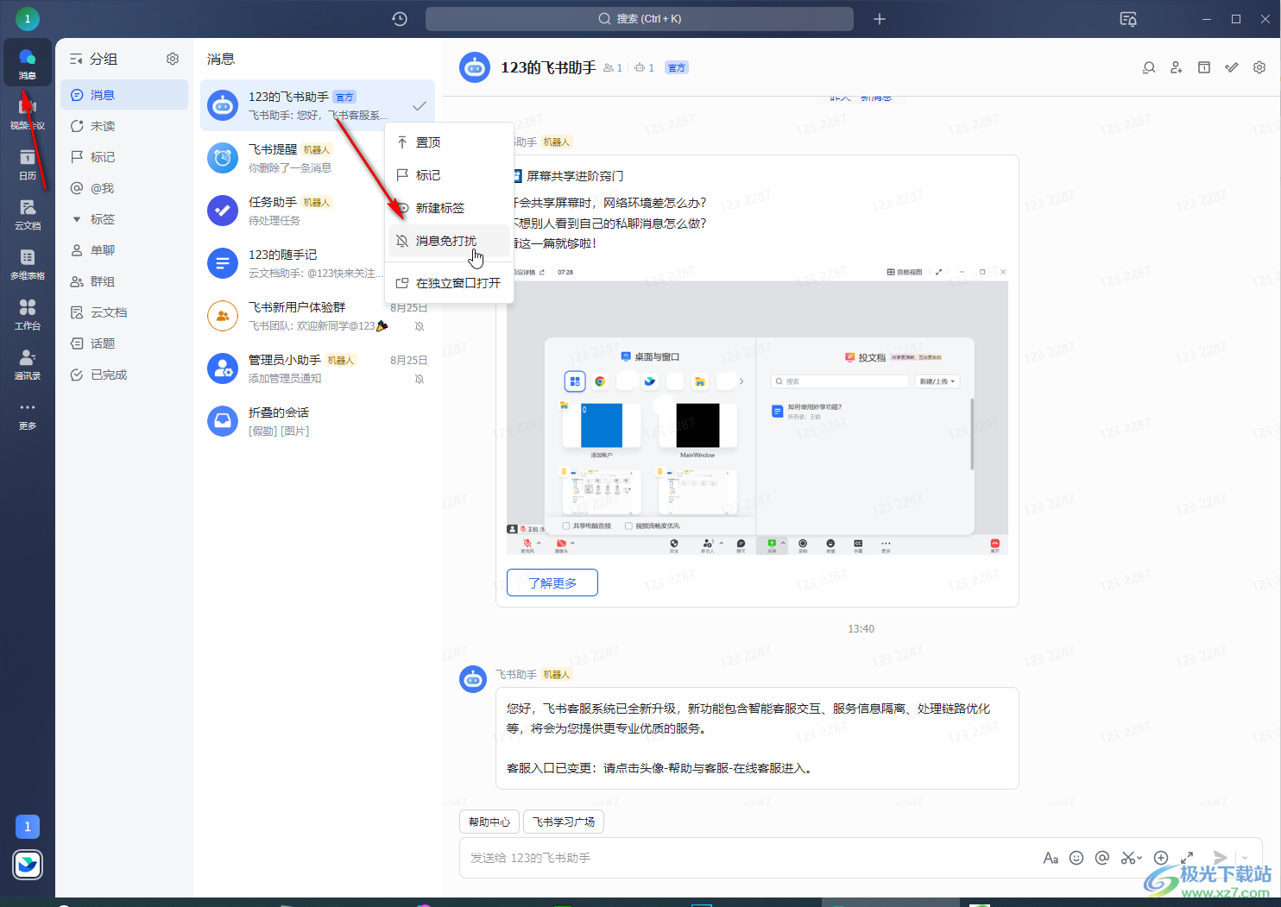Select 单聊 filter in group list
Image resolution: width=1281 pixels, height=907 pixels.
coord(124,250)
